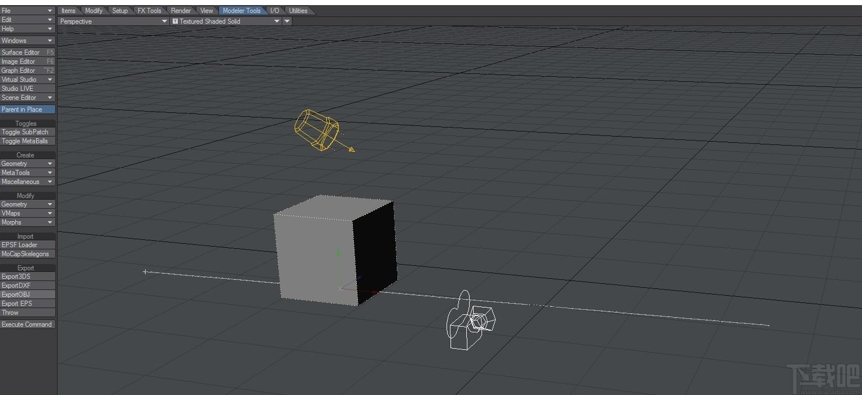The image size is (862, 395).
Task: Open the Help menu dropdown
Action: pos(28,28)
